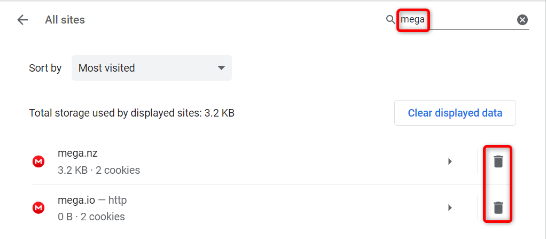Delete site data for mega.nz
Image resolution: width=546 pixels, height=239 pixels.
click(x=498, y=161)
